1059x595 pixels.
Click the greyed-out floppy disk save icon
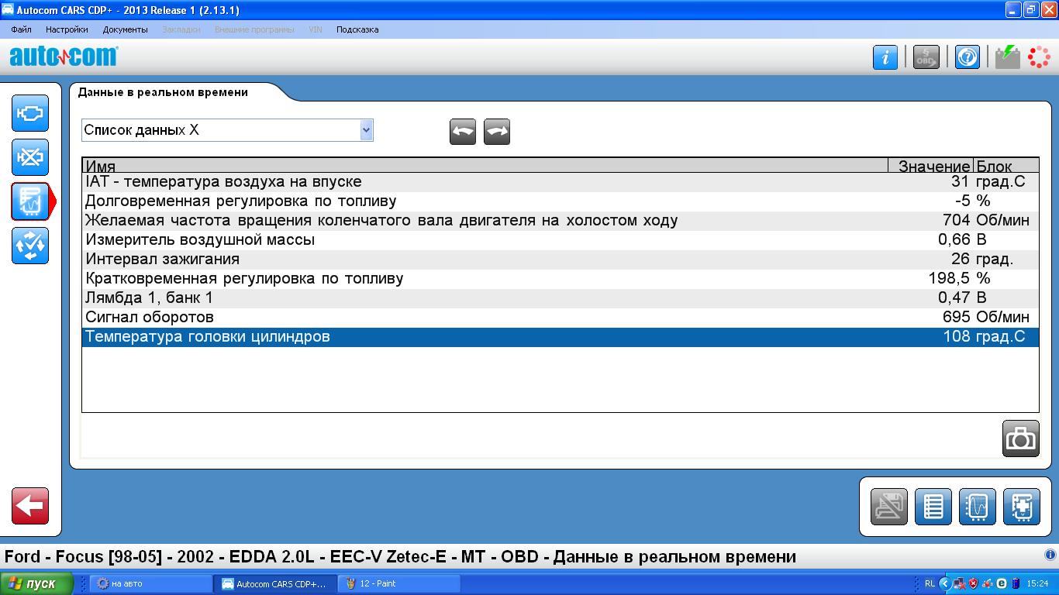coord(889,507)
